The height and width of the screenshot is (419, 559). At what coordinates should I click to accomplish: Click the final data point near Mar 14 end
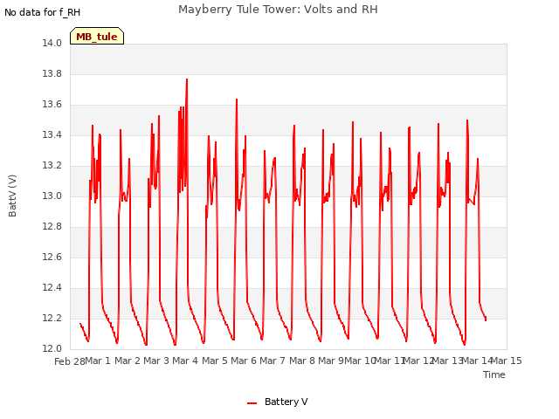(x=486, y=319)
